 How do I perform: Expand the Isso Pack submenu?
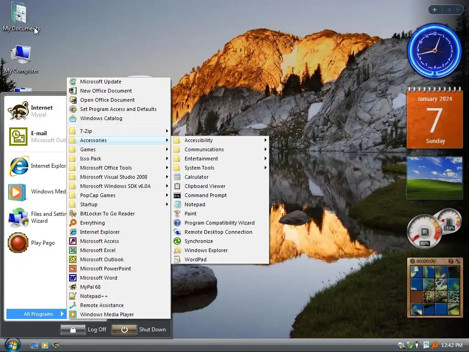point(119,159)
